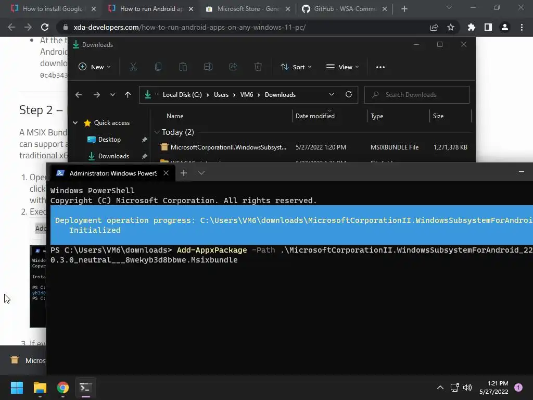Collapse Quick access tree node
Screen dimensions: 533x400
tap(75, 123)
